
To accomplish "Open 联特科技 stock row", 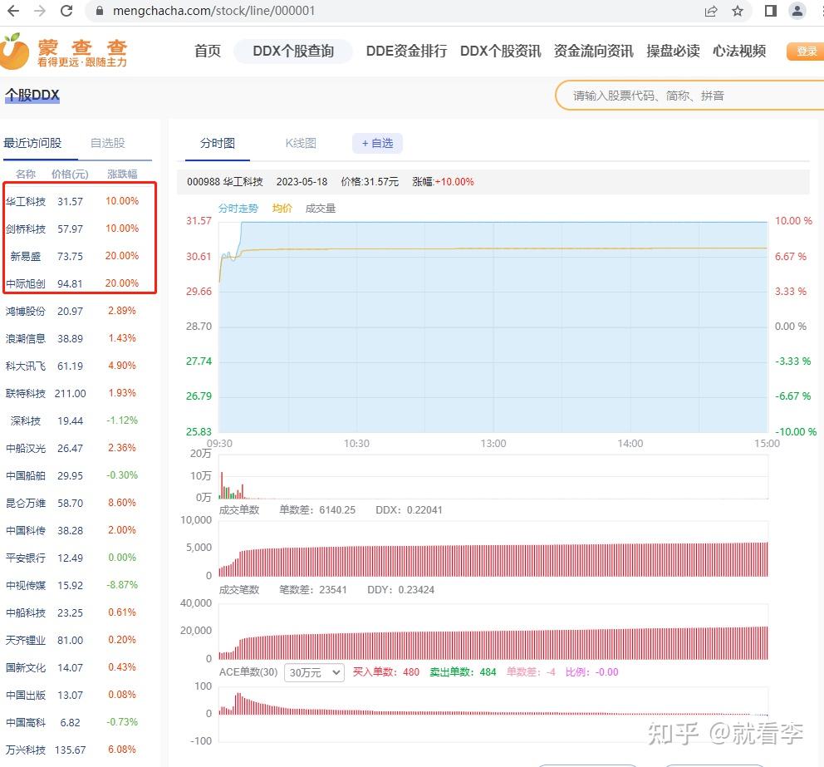I will pyautogui.click(x=72, y=393).
